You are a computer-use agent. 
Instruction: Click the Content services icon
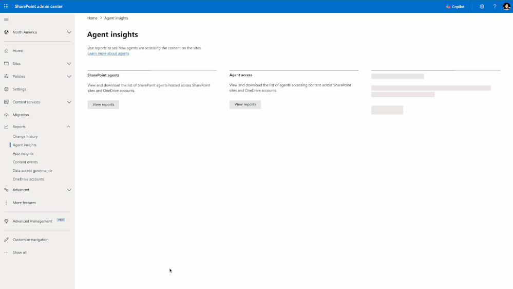point(6,102)
